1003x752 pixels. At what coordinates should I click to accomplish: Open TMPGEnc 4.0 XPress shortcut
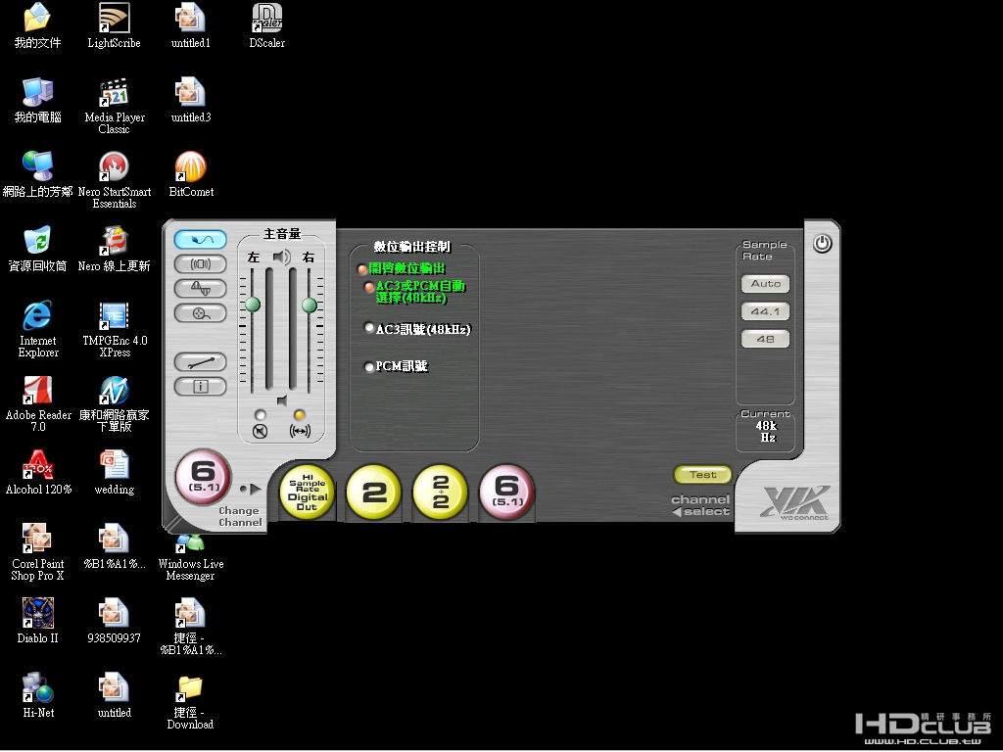pyautogui.click(x=115, y=329)
